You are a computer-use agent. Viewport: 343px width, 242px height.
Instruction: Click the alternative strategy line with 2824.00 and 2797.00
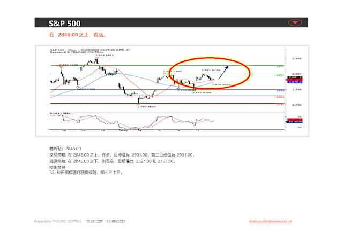tap(113, 161)
